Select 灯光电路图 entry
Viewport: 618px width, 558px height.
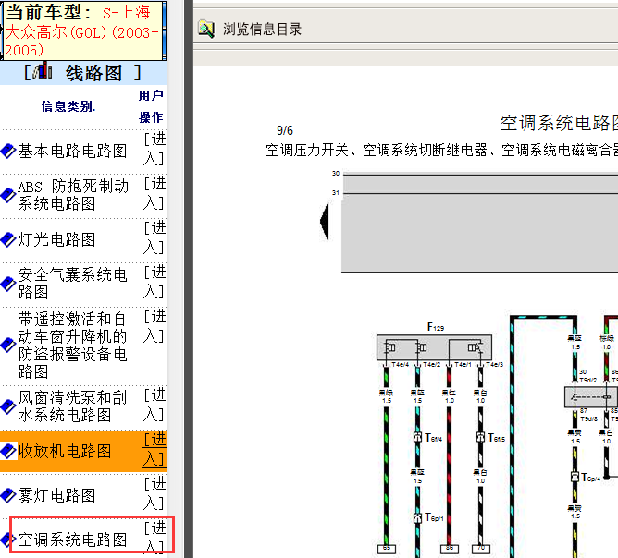click(x=56, y=239)
